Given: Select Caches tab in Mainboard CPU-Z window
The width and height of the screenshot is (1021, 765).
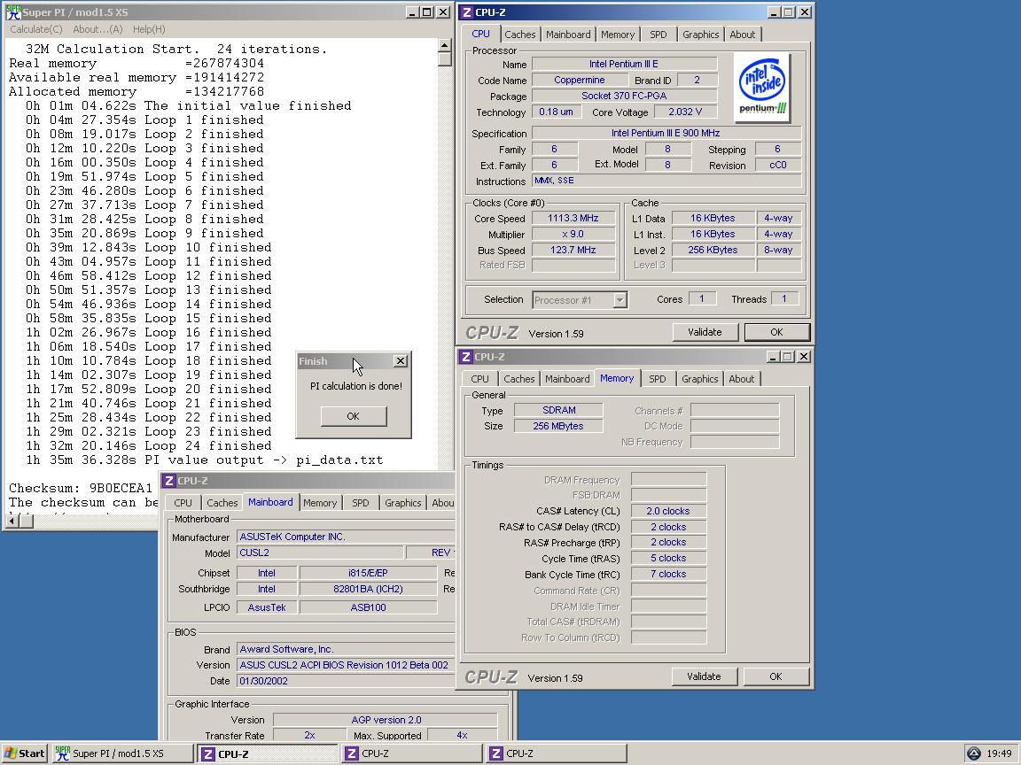Looking at the screenshot, I should tap(222, 503).
